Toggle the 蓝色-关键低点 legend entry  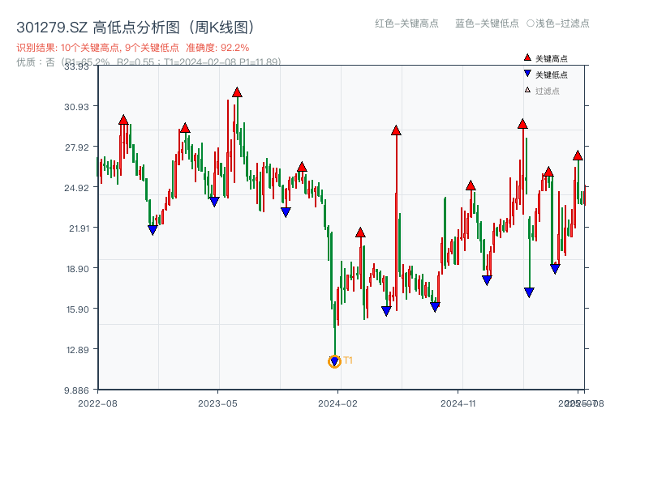[x=487, y=23]
